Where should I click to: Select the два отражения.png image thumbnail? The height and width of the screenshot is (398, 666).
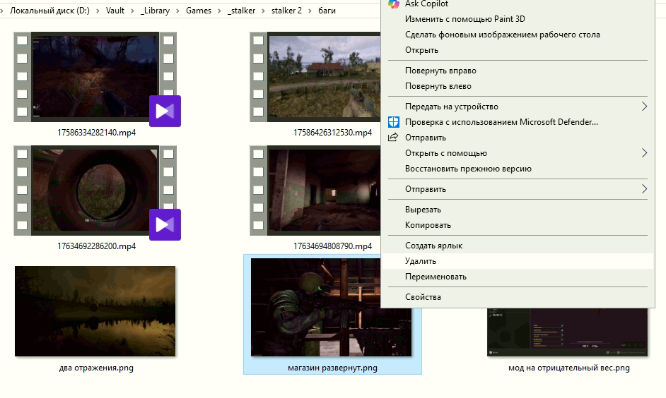[95, 311]
